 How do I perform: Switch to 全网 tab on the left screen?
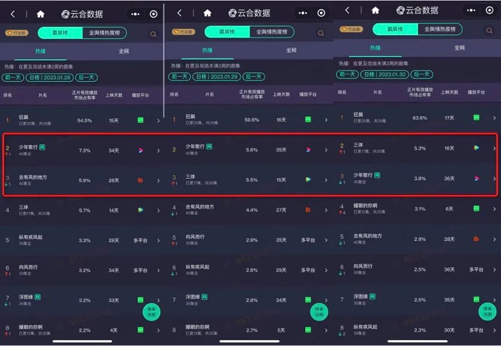pos(124,52)
